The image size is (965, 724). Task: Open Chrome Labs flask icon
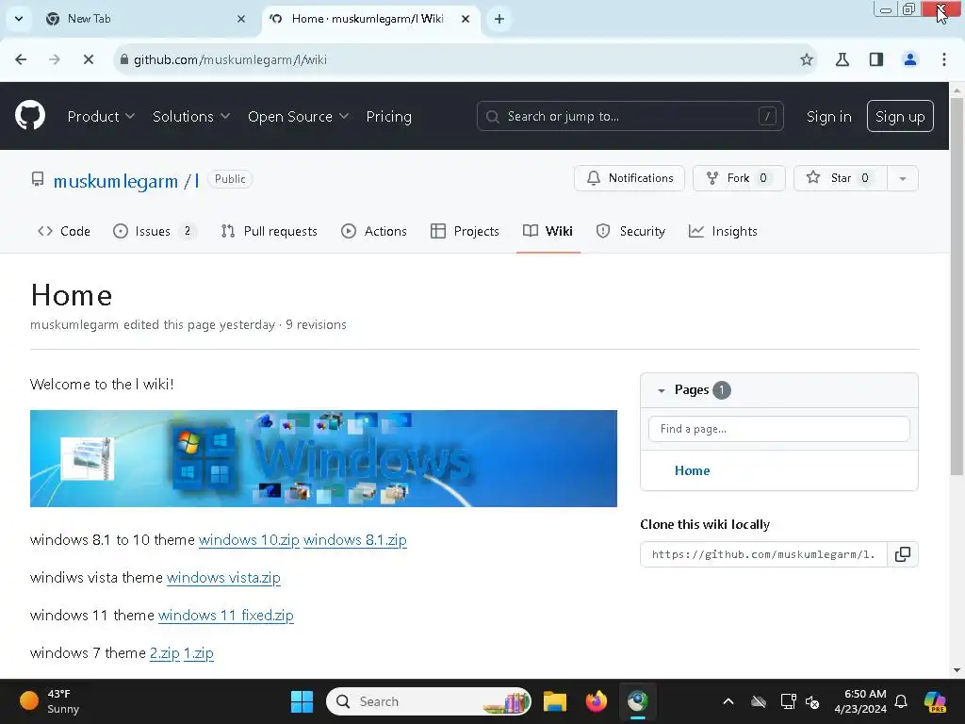(842, 59)
